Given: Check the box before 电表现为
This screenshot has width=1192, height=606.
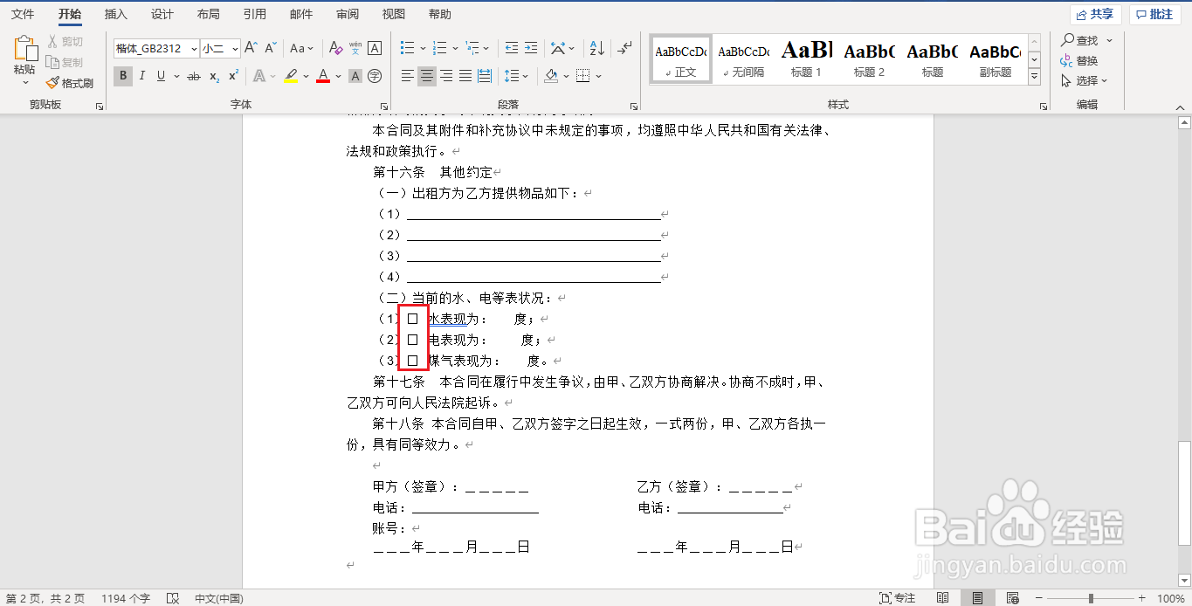Looking at the screenshot, I should pos(413,340).
